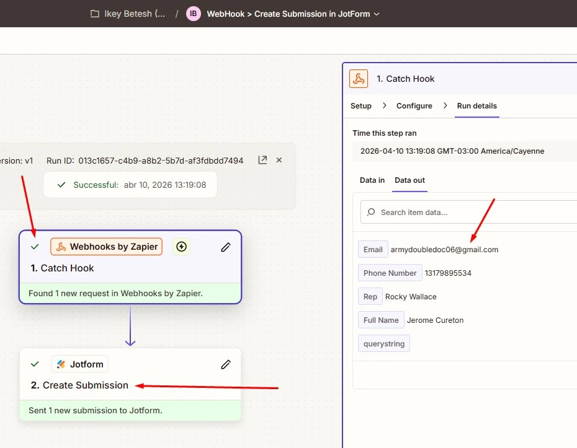Click the querystring label chip
Screen dimensions: 577x448
coord(384,344)
